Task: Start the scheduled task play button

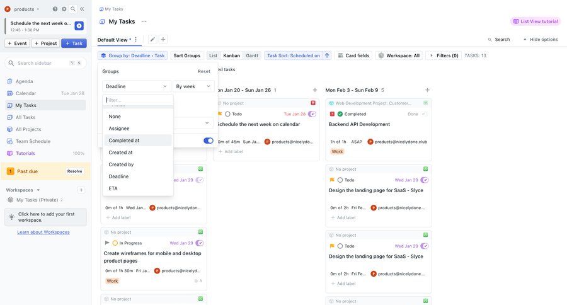Action: pos(79,26)
